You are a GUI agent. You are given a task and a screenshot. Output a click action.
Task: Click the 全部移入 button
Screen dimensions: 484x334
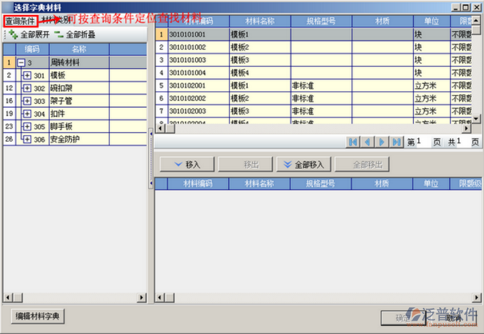(304, 164)
